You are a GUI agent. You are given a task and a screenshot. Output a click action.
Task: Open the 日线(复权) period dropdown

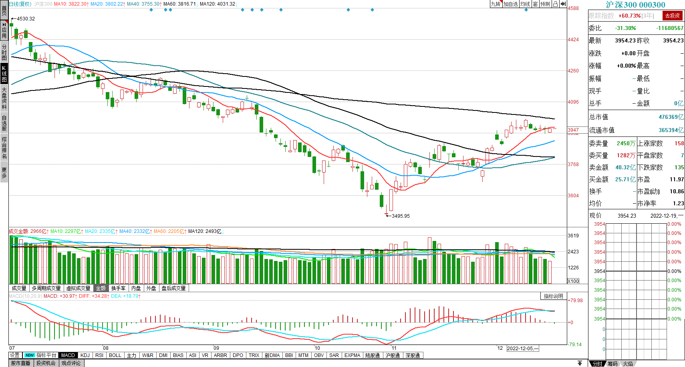click(20, 4)
